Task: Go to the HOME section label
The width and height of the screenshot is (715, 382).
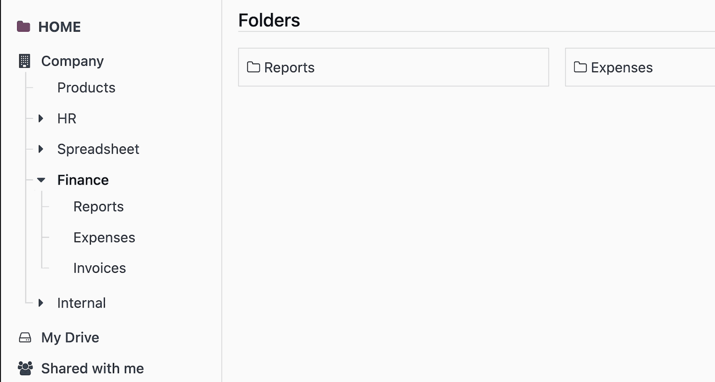Action: click(60, 27)
